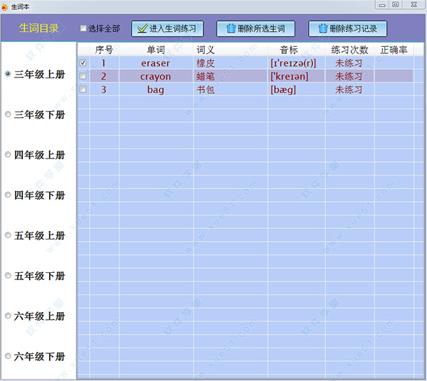
Task: Click the phonetic [bæg]
Action: [283, 90]
